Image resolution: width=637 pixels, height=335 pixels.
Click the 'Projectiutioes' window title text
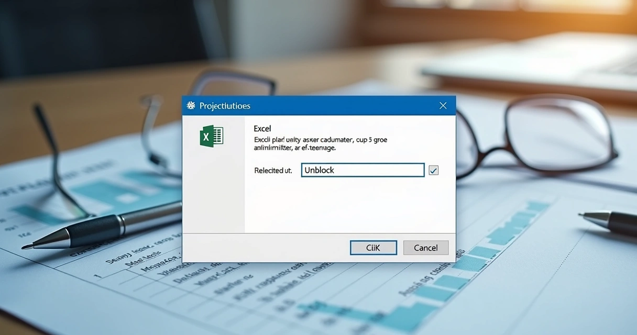(225, 106)
